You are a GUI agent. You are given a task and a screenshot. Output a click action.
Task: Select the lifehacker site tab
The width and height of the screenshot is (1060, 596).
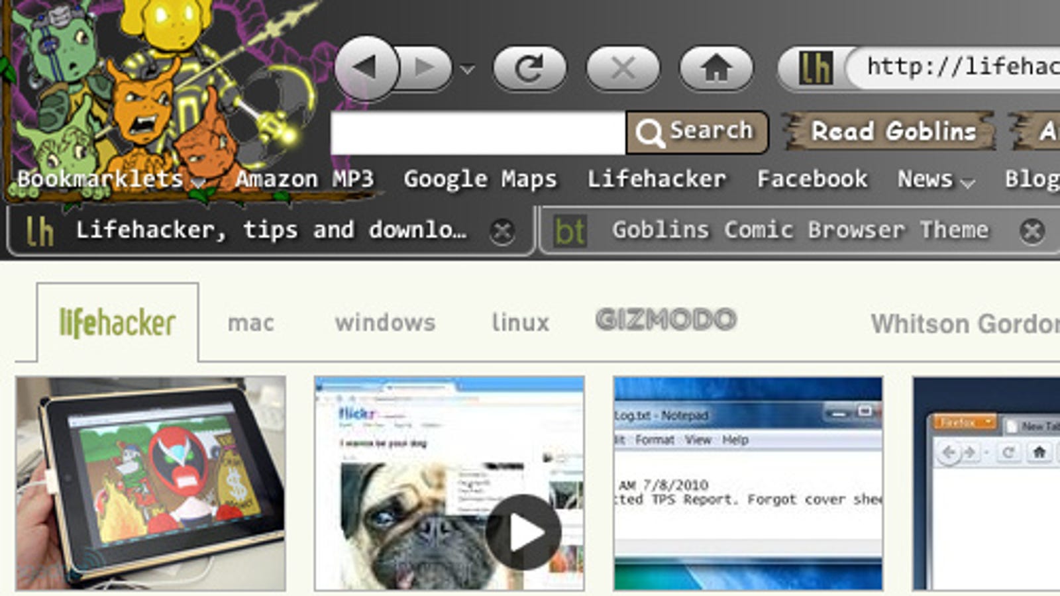[x=117, y=323]
